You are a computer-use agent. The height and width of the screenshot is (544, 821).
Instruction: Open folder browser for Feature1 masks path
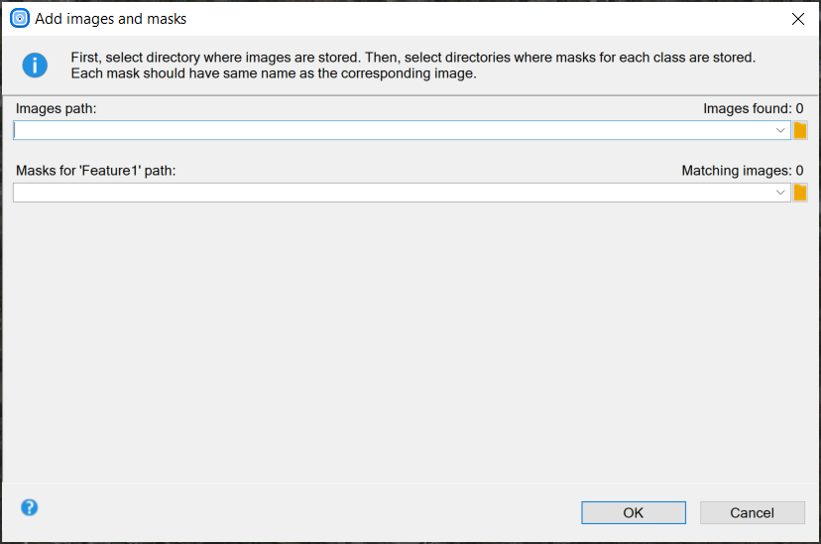[800, 193]
